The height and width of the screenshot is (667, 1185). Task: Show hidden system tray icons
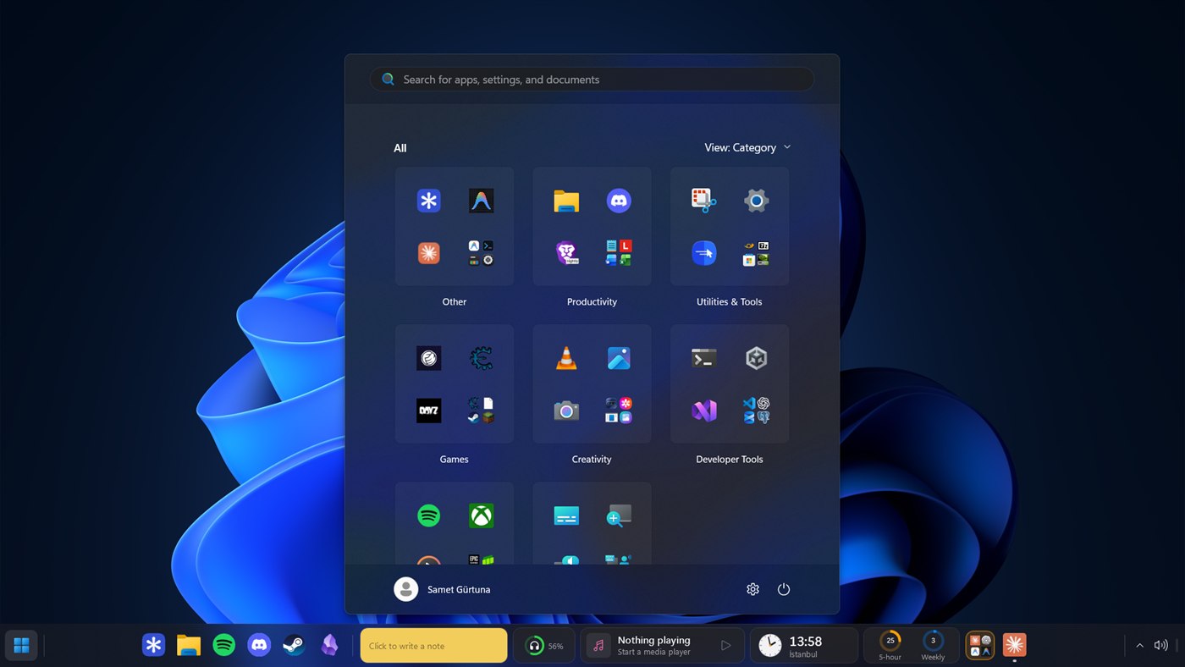(1139, 646)
